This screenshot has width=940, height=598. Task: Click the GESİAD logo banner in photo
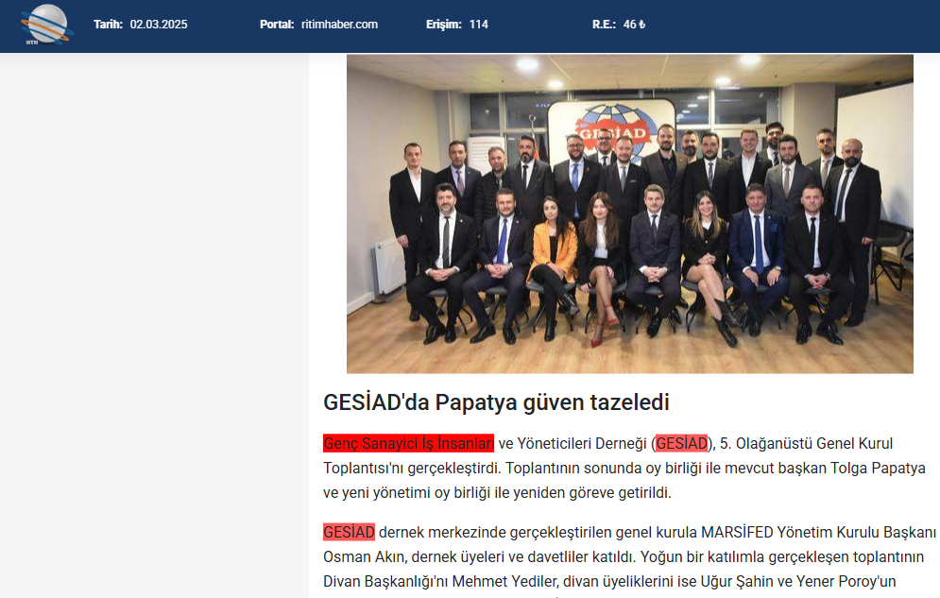click(611, 127)
